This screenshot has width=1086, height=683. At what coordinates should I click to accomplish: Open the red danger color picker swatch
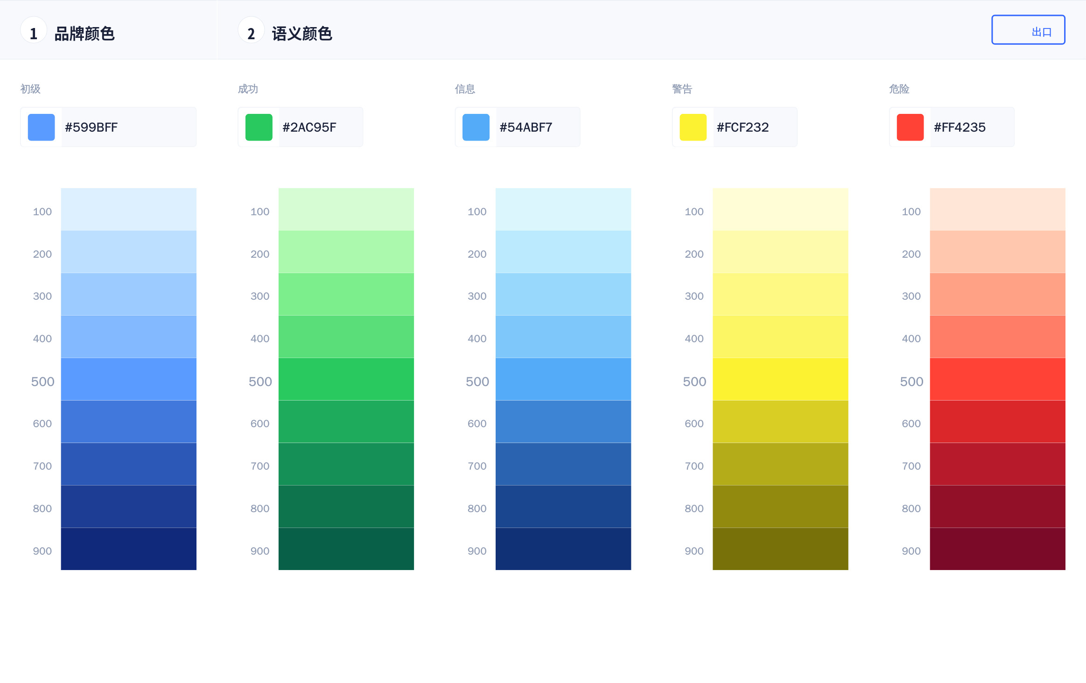910,127
